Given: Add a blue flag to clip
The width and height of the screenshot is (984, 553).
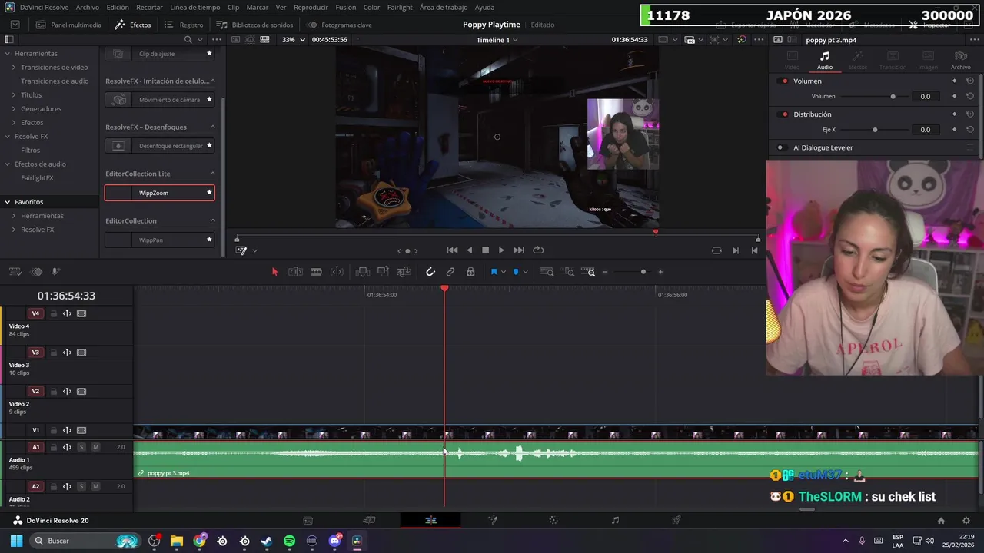Looking at the screenshot, I should point(494,272).
